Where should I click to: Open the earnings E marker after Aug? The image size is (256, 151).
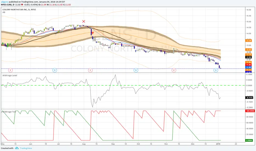(90, 70)
